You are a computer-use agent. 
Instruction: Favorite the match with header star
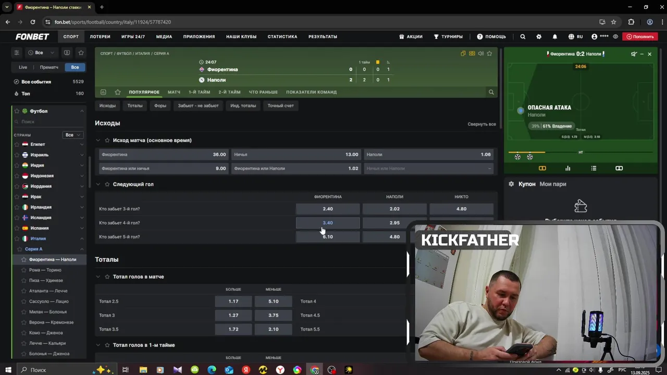click(489, 54)
